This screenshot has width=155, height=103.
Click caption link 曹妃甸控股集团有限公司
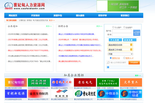pyautogui.click(x=83, y=99)
